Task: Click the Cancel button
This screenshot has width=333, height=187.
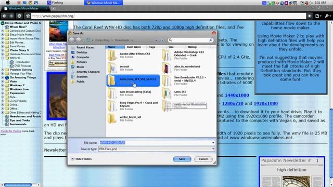Action: pos(203,159)
